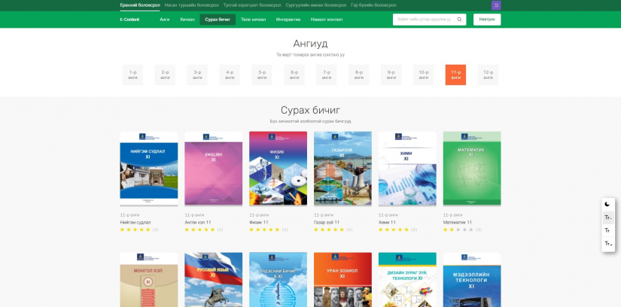Click the Нэвтрэх login button
Image resolution: width=621 pixels, height=307 pixels.
[x=487, y=20]
